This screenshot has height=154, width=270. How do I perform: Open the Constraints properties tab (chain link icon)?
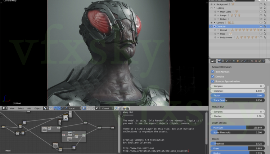(x=242, y=61)
